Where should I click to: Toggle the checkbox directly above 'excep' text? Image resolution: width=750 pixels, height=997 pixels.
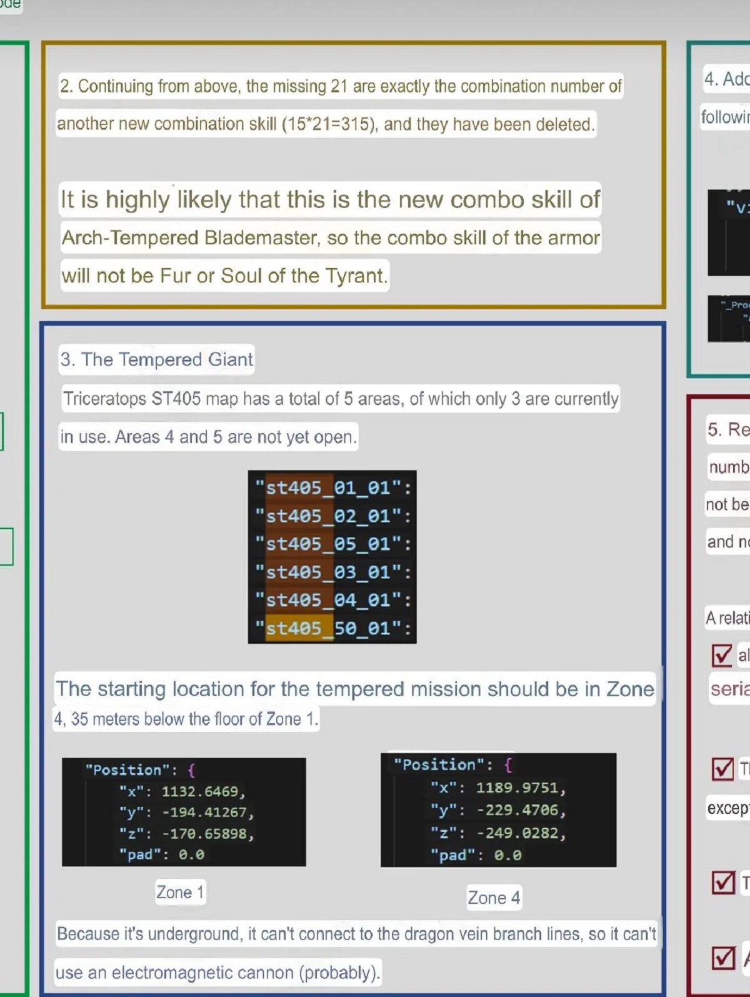click(x=722, y=768)
